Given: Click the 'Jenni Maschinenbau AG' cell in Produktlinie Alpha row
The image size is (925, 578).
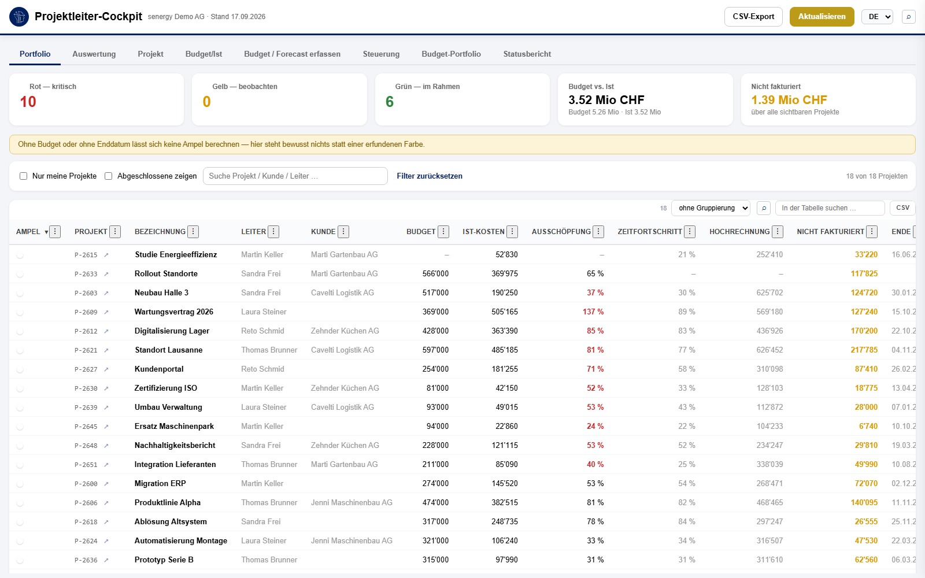Looking at the screenshot, I should point(351,503).
